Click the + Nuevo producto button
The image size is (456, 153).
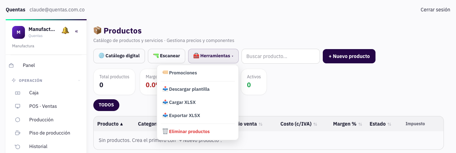(x=349, y=56)
